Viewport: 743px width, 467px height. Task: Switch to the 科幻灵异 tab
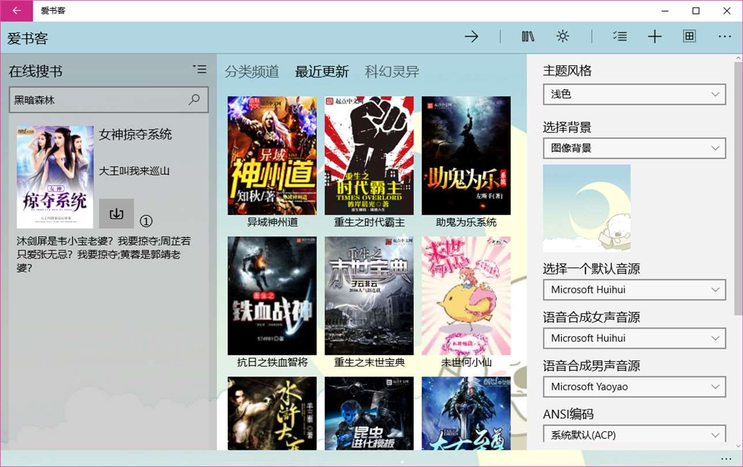click(393, 71)
